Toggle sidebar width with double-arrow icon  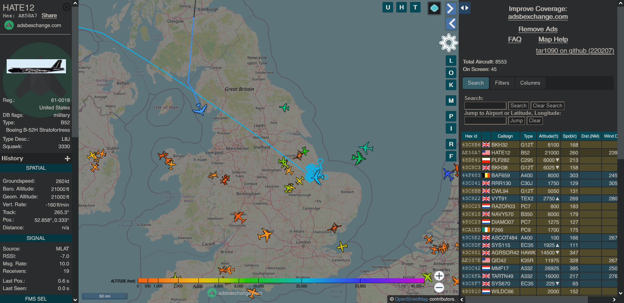(x=465, y=8)
